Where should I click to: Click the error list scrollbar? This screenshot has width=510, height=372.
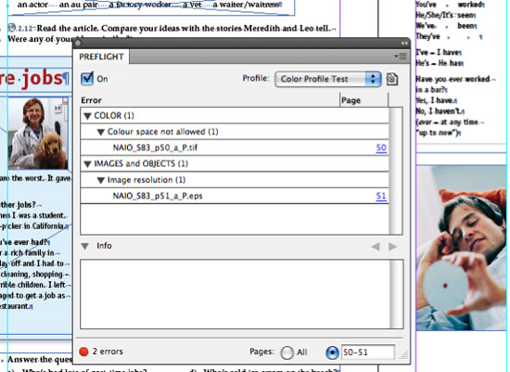(396, 171)
